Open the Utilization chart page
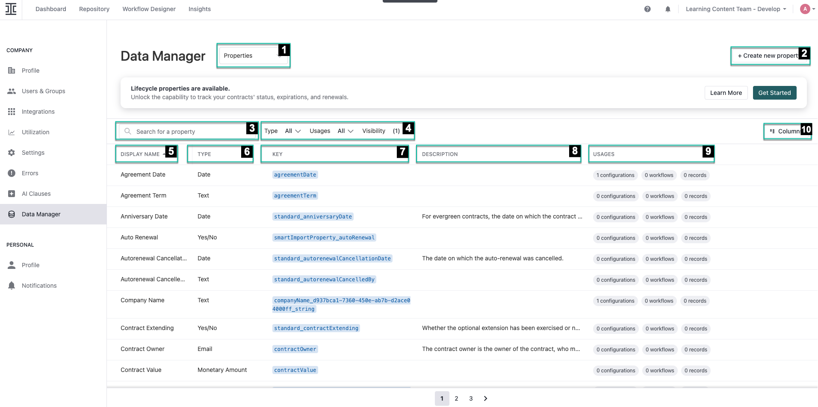 (12, 132)
